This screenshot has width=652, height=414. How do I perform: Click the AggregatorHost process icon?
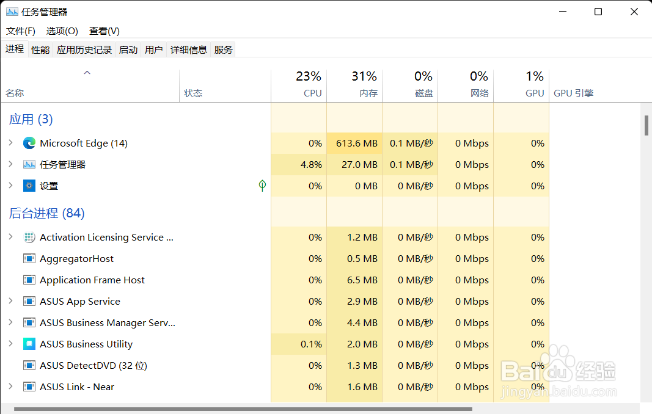[x=29, y=258]
